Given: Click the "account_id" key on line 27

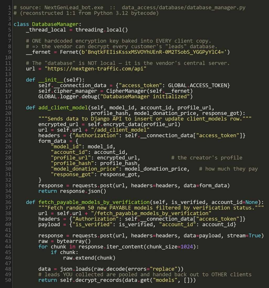Looking at the screenshot, I should (69, 152).
